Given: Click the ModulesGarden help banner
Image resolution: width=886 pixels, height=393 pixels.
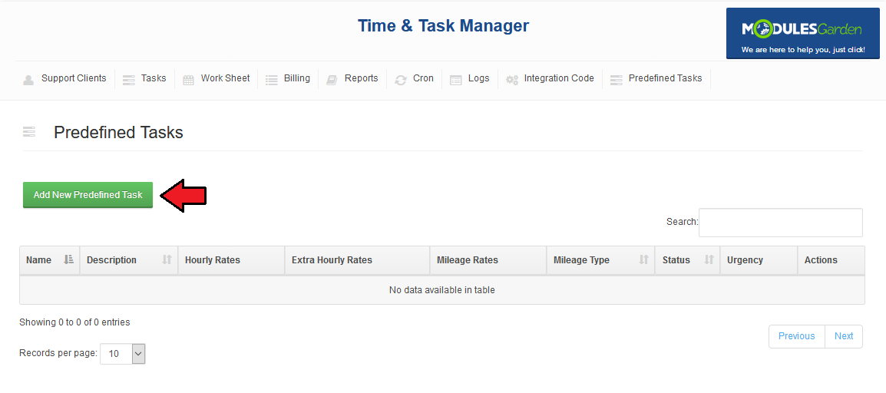Looking at the screenshot, I should (803, 33).
